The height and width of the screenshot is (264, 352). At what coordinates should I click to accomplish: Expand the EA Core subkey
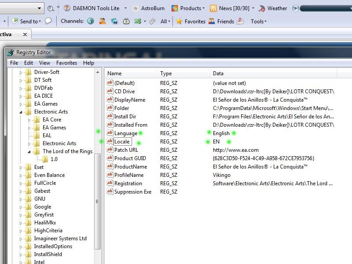[29, 120]
